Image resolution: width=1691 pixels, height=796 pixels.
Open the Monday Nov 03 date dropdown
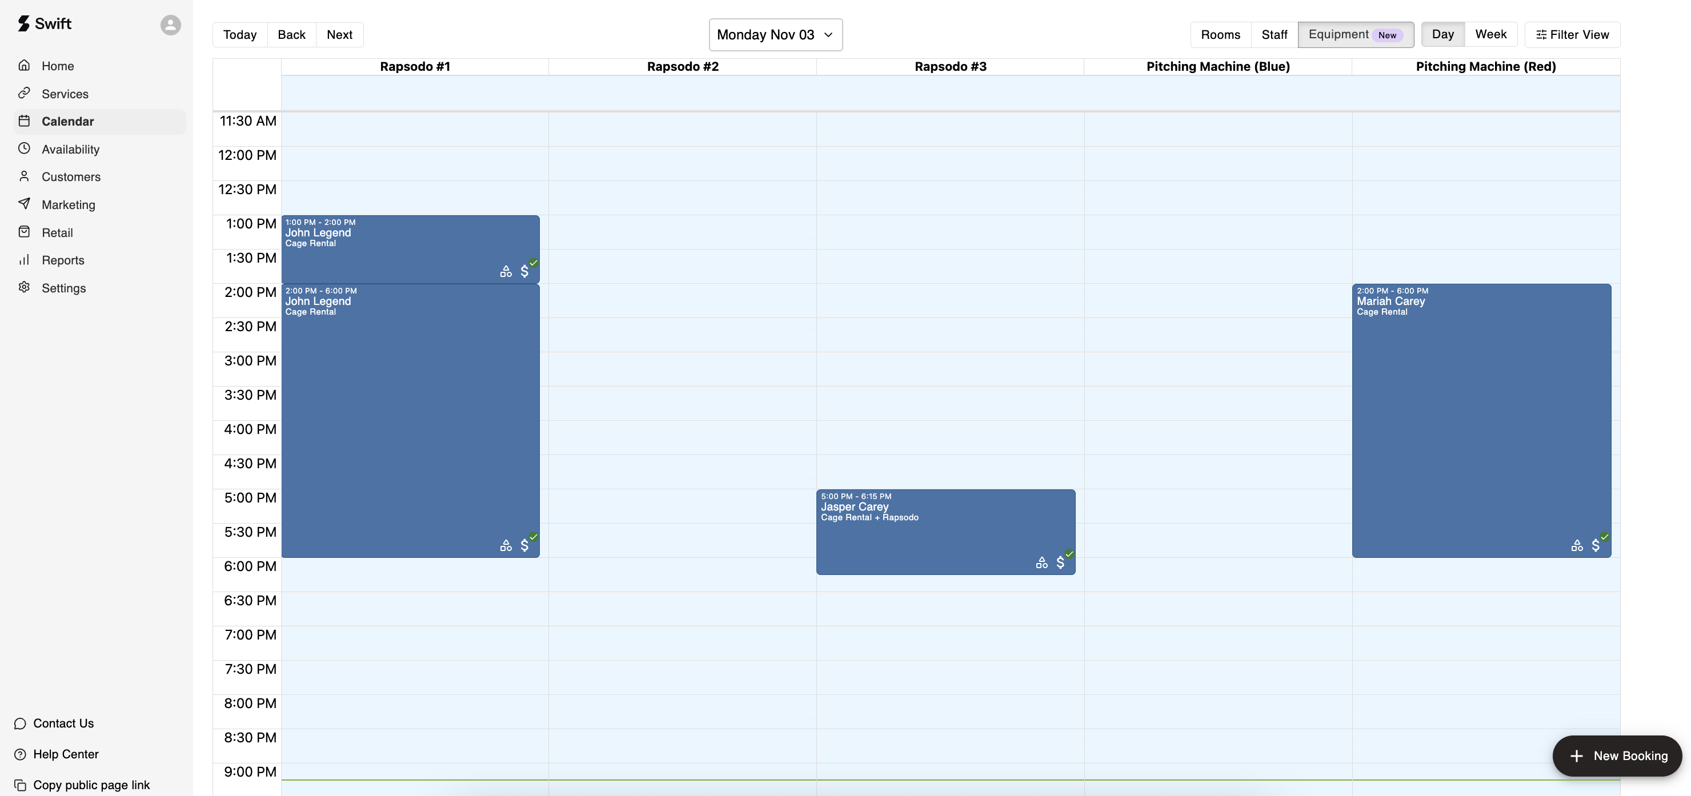(775, 35)
